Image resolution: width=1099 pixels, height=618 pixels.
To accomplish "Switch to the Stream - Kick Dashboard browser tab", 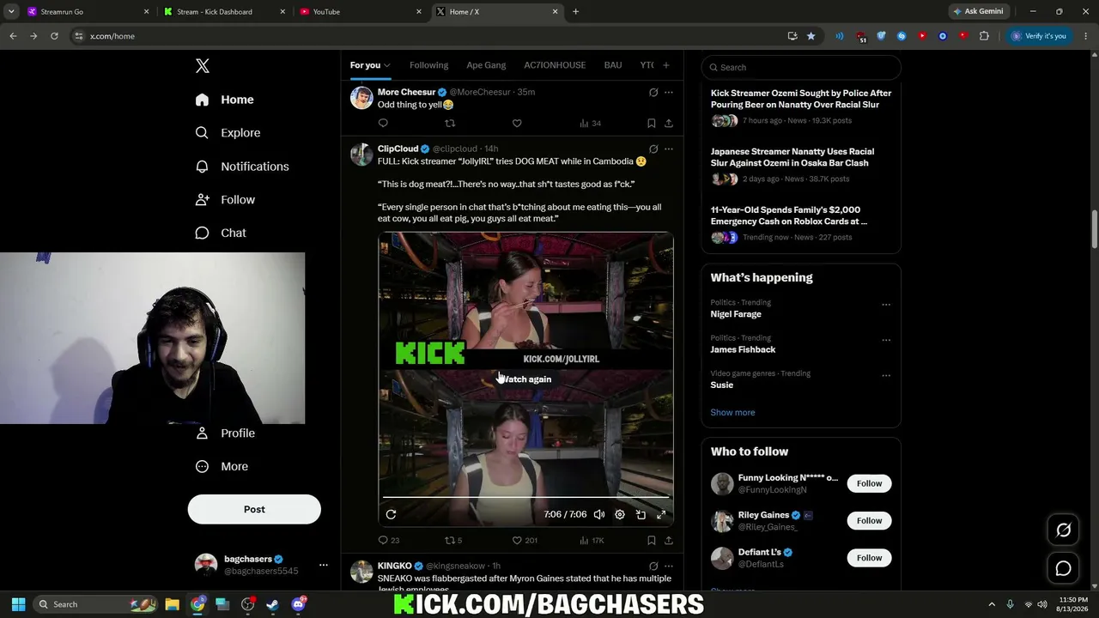I will [x=223, y=12].
